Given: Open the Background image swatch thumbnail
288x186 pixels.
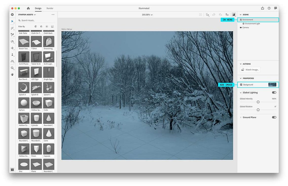Looking at the screenshot, I should (272, 85).
